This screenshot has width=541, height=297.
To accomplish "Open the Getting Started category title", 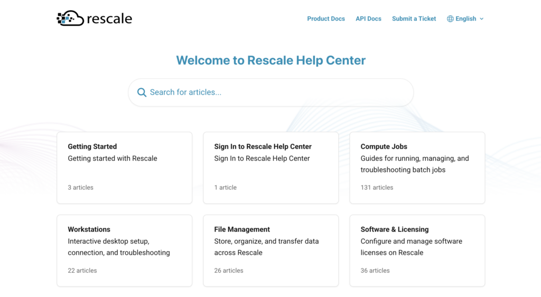I will pyautogui.click(x=92, y=146).
